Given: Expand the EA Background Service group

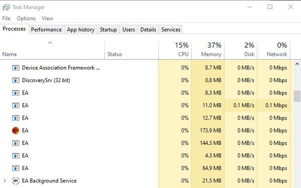Looking at the screenshot, I should [5, 180].
